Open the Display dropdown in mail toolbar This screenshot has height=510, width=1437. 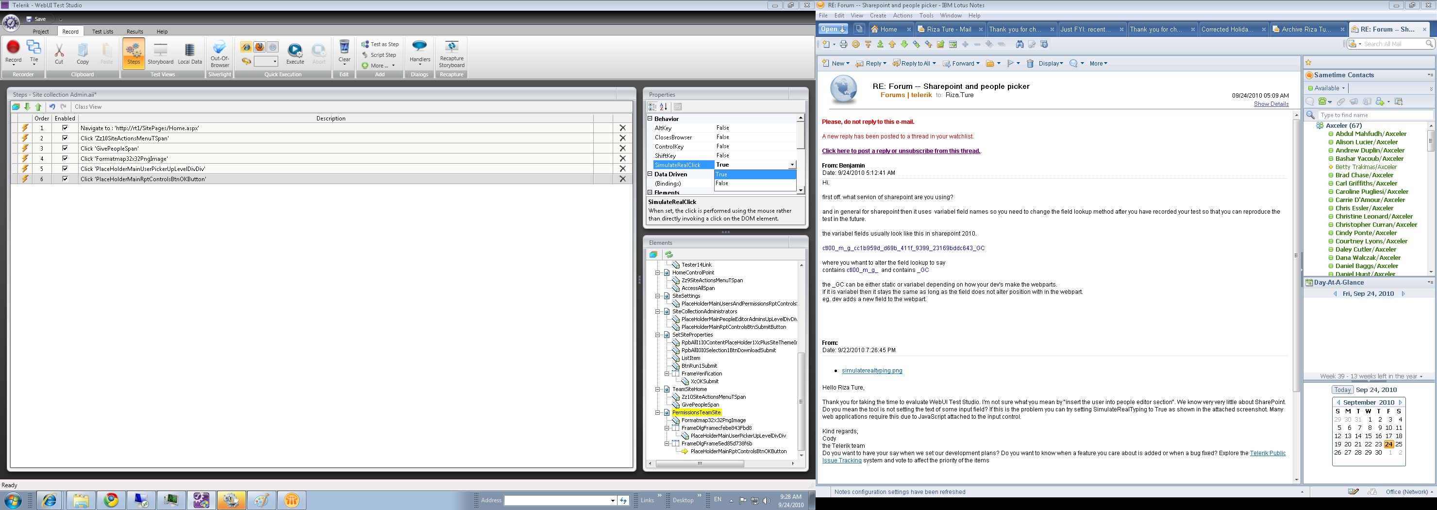point(1051,64)
